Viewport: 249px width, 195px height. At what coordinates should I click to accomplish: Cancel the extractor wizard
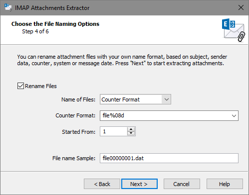182,184
